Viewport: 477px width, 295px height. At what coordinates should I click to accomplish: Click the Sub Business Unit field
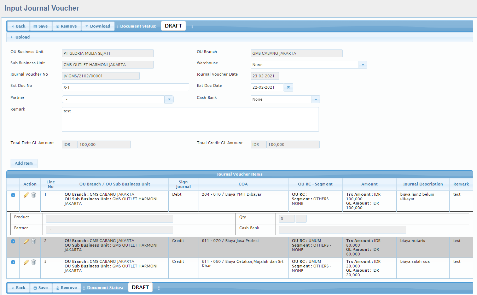(x=108, y=65)
